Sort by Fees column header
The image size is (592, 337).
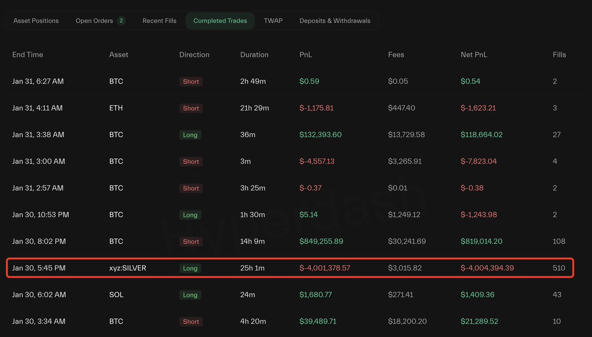(396, 55)
